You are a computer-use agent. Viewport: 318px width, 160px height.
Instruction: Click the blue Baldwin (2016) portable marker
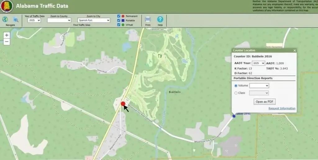(x=234, y=116)
